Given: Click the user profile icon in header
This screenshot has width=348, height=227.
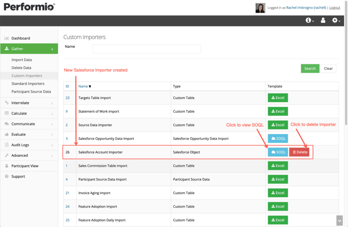Looking at the screenshot, I should click(323, 20).
